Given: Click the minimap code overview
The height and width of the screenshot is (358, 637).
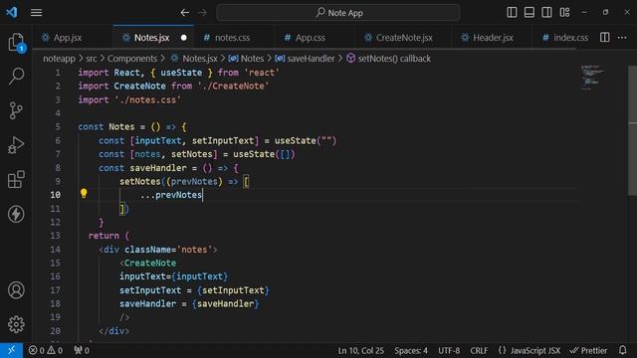Looking at the screenshot, I should tap(592, 78).
